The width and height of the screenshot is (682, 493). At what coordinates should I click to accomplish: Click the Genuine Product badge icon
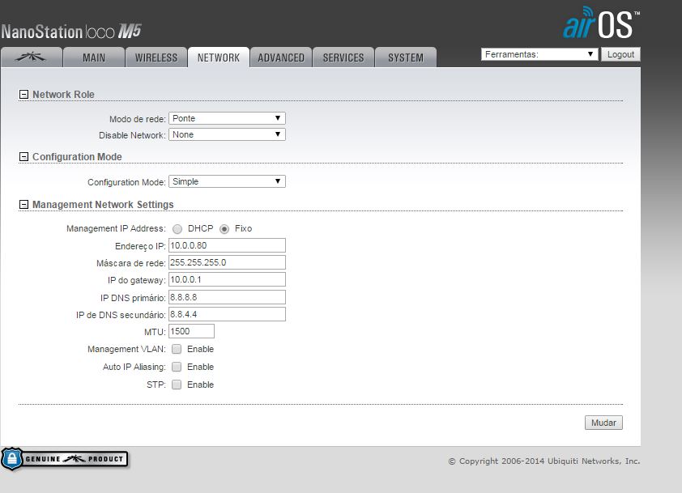(64, 459)
